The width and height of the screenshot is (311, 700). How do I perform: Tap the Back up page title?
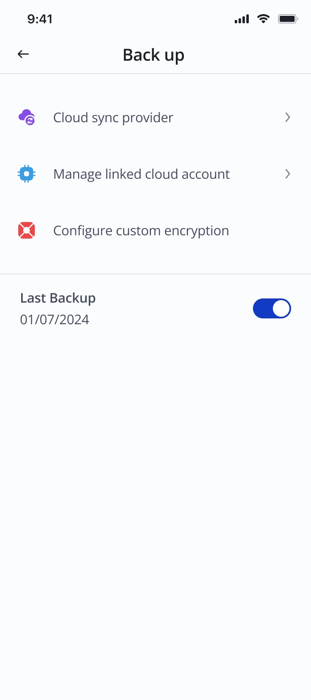(153, 55)
